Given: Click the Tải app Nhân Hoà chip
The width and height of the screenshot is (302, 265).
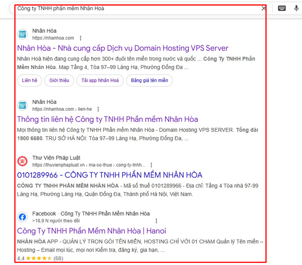Looking at the screenshot, I should click(100, 81).
